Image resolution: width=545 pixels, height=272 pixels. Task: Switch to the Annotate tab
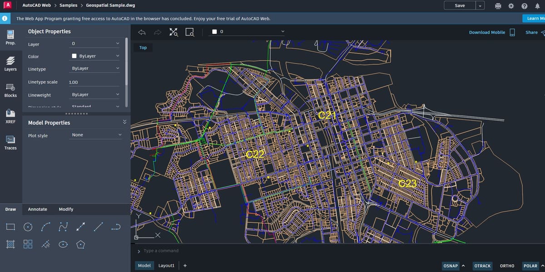click(38, 209)
